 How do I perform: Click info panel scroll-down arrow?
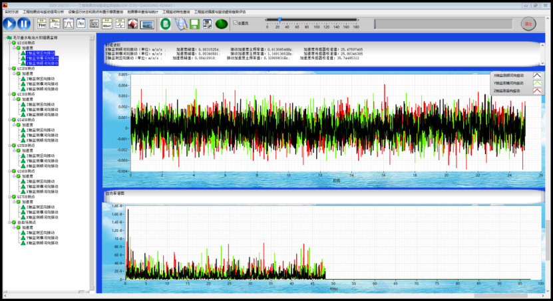[x=542, y=63]
